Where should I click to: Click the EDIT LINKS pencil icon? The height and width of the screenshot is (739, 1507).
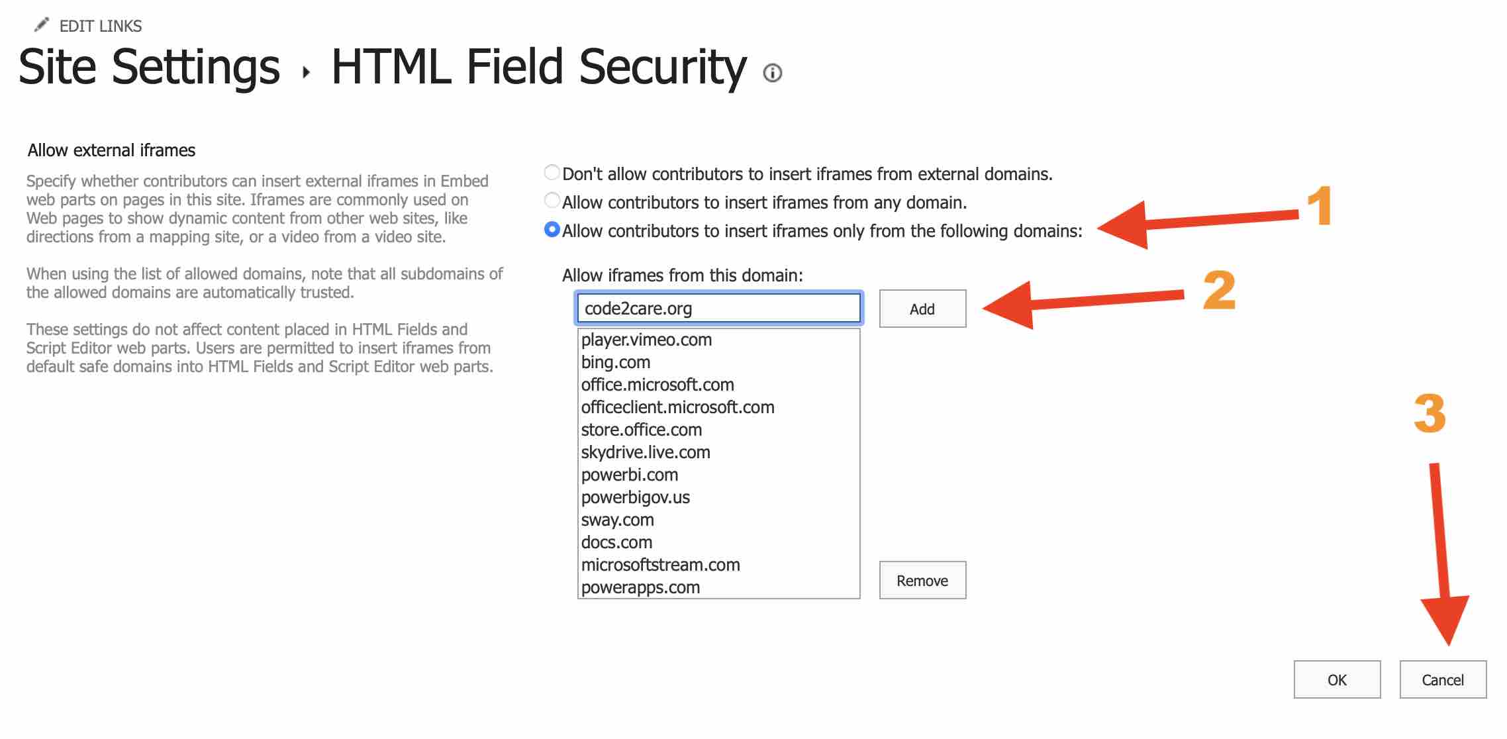tap(42, 24)
